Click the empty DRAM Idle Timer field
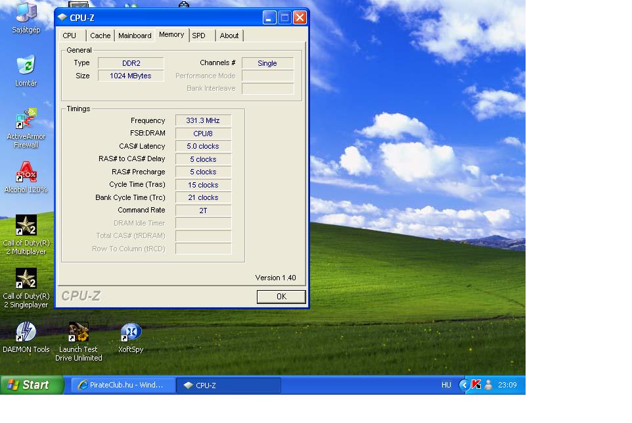The height and width of the screenshot is (423, 632). pyautogui.click(x=203, y=223)
